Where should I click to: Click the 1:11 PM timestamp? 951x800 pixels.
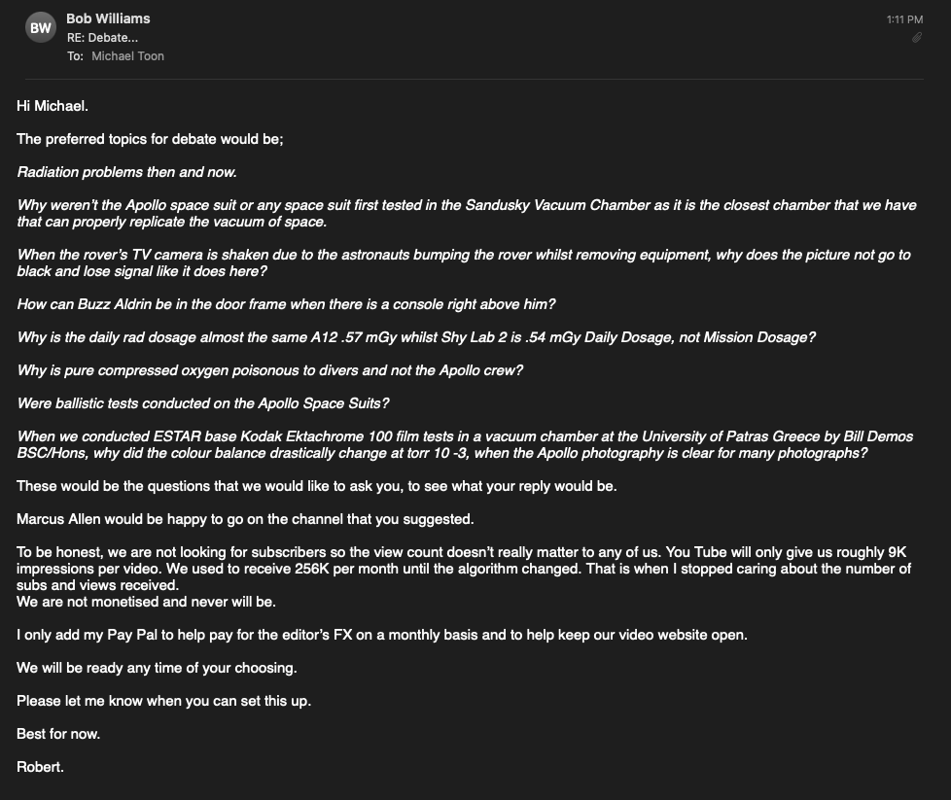[x=904, y=19]
